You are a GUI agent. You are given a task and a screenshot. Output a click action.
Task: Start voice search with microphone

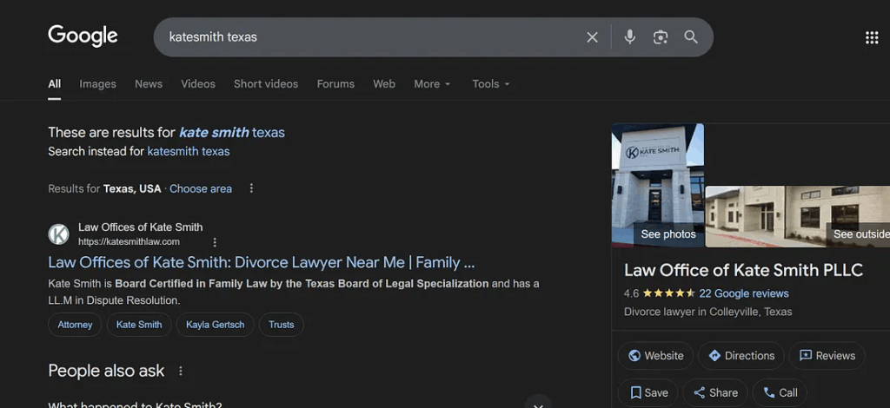tap(630, 37)
